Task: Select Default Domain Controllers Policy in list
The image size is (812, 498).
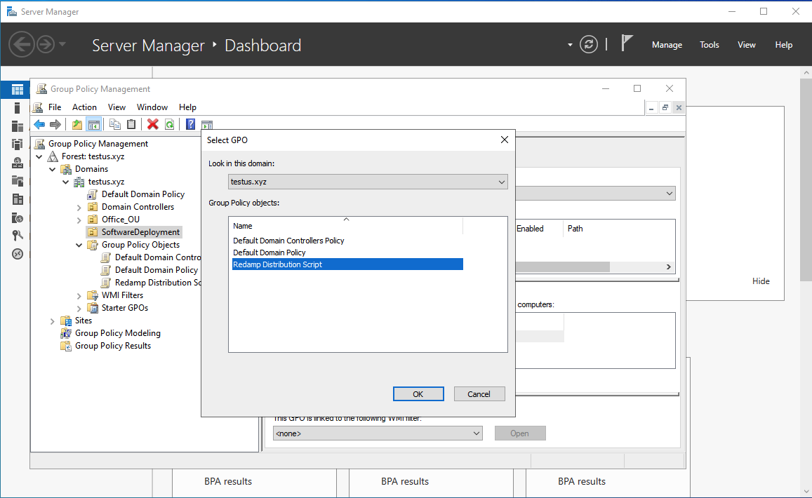Action: point(288,241)
